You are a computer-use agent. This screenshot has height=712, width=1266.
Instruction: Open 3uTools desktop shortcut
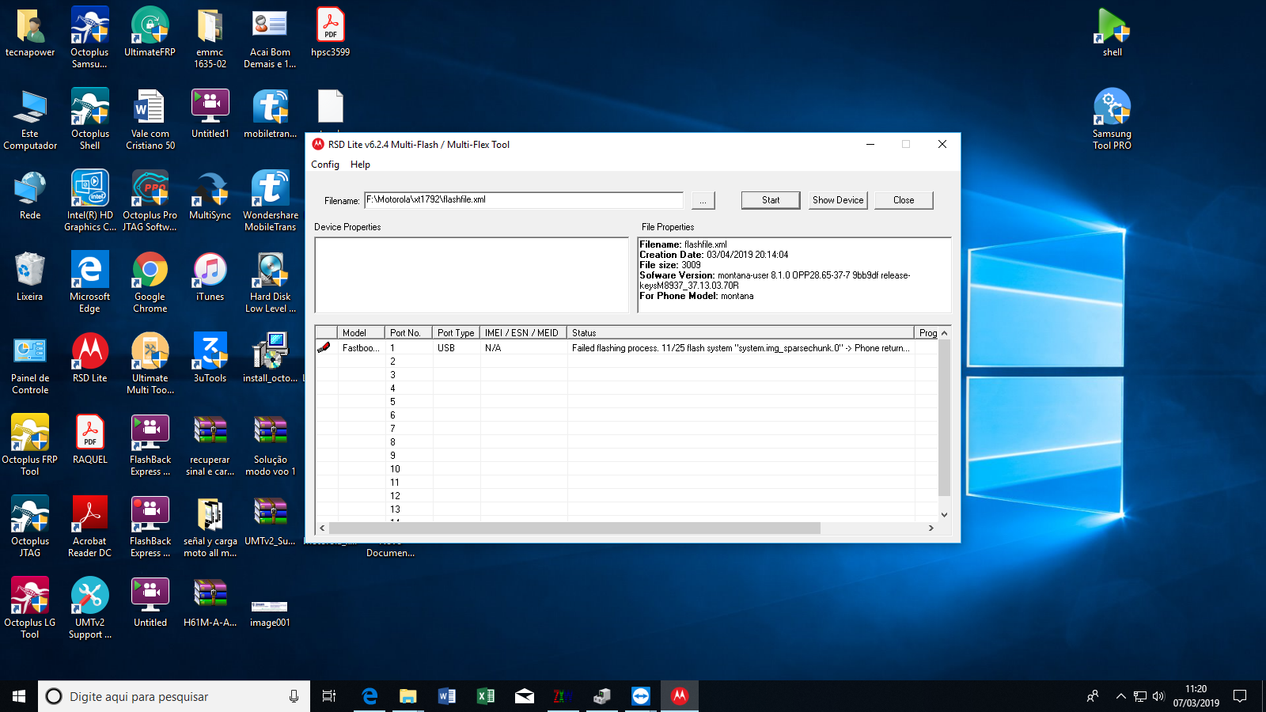pos(210,358)
